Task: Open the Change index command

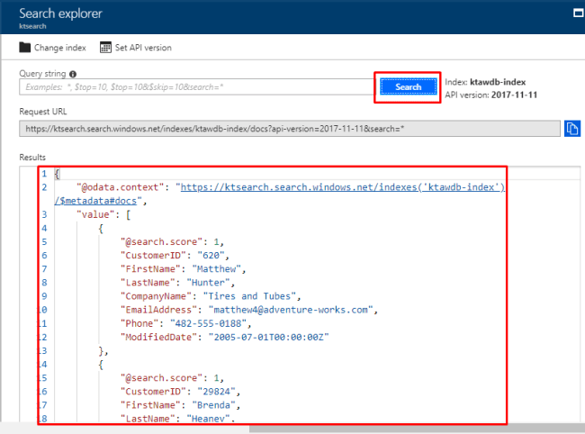Action: point(52,48)
